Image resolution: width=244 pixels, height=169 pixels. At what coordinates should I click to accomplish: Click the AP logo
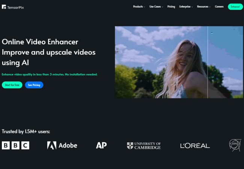pyautogui.click(x=101, y=145)
